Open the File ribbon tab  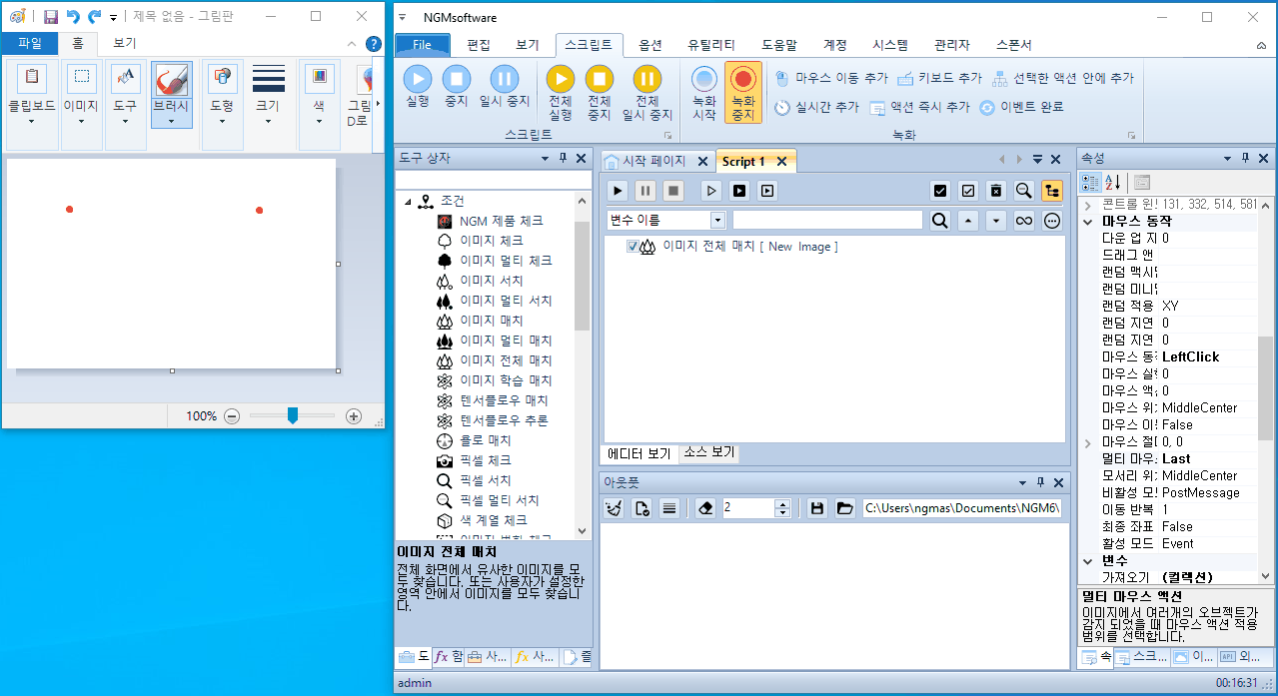423,45
